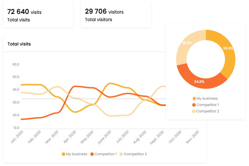Toggle Competitor 1 label in line chart legend
The image size is (249, 166).
(x=106, y=154)
